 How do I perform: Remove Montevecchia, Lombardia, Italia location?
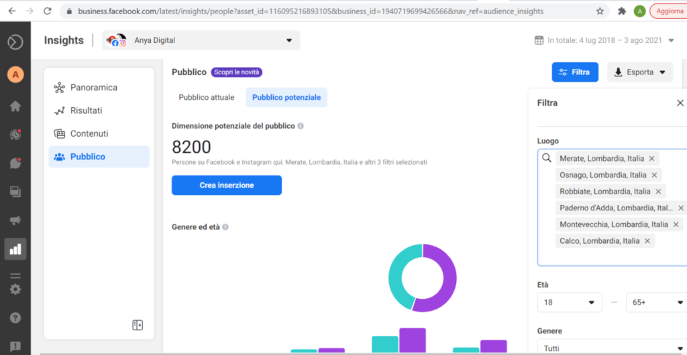tap(676, 224)
